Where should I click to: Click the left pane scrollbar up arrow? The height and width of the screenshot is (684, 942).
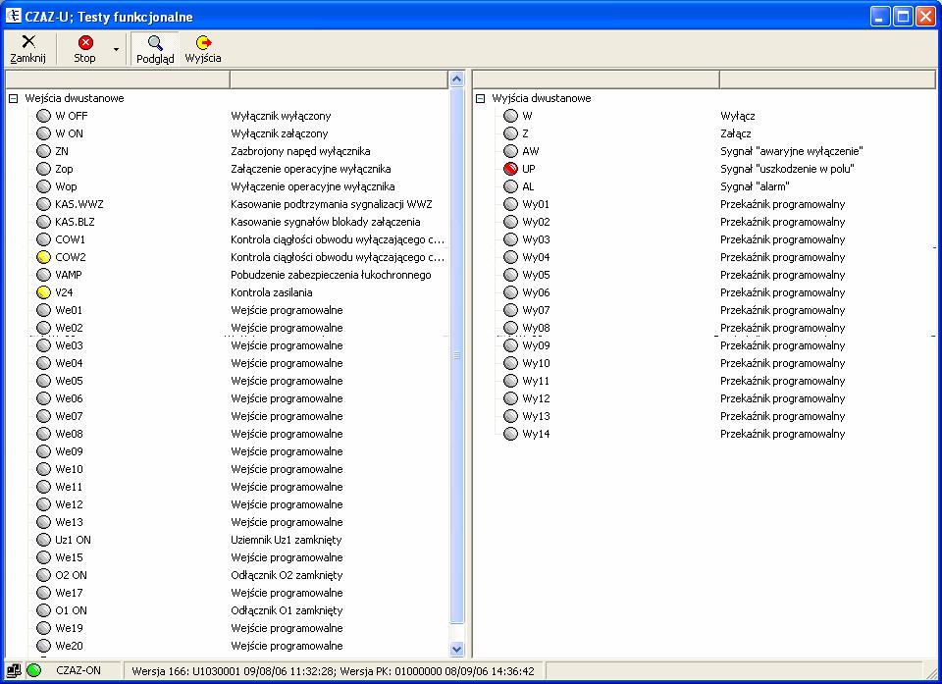456,79
